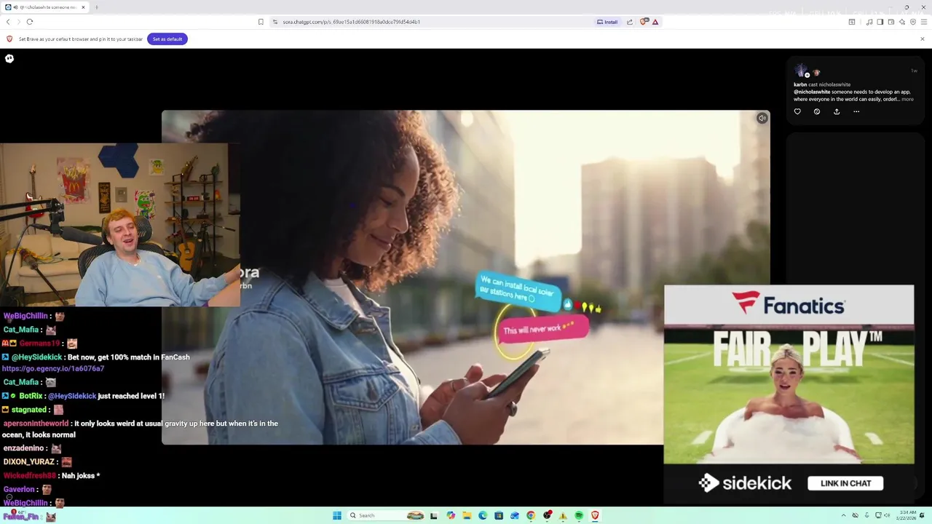Open nicholaswhite cast avatar

pyautogui.click(x=816, y=72)
